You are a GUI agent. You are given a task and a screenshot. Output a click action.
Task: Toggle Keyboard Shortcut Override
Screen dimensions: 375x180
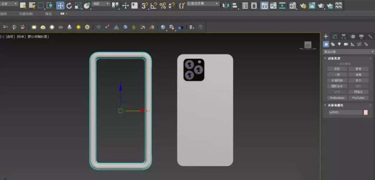tap(135, 5)
